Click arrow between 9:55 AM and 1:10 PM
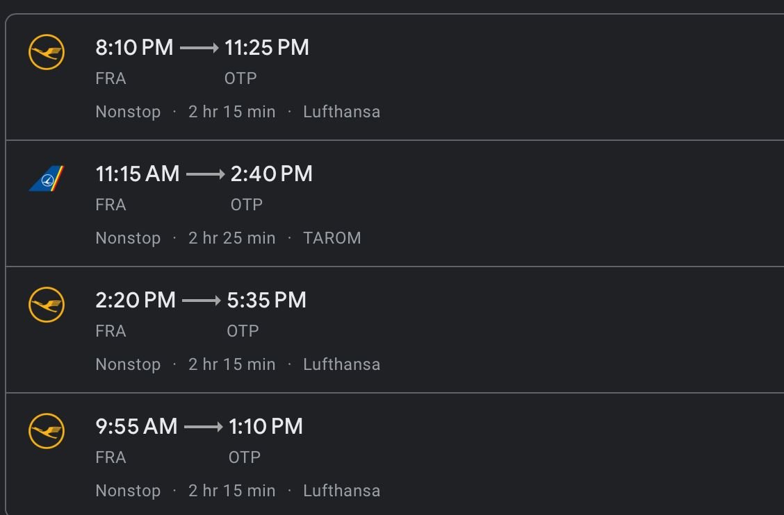The height and width of the screenshot is (515, 784). click(x=204, y=427)
